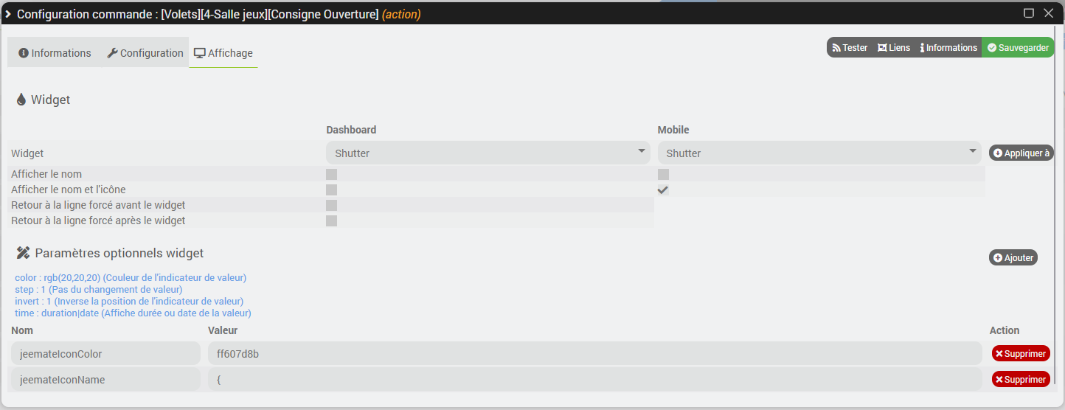Open the Liens links view
The width and height of the screenshot is (1065, 410).
pyautogui.click(x=894, y=48)
